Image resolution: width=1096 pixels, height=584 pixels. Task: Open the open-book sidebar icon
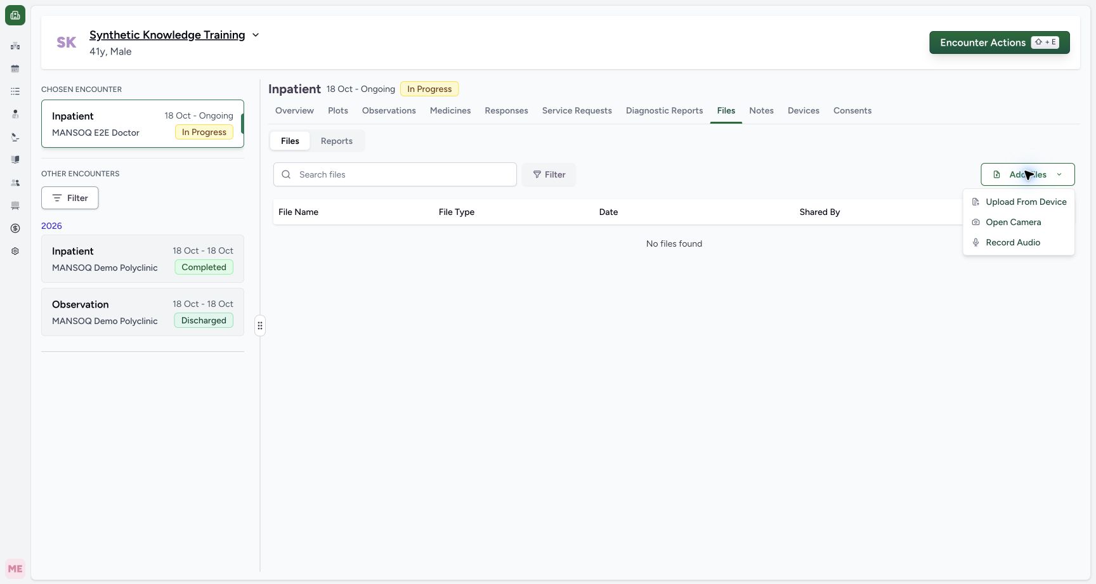pos(15,160)
